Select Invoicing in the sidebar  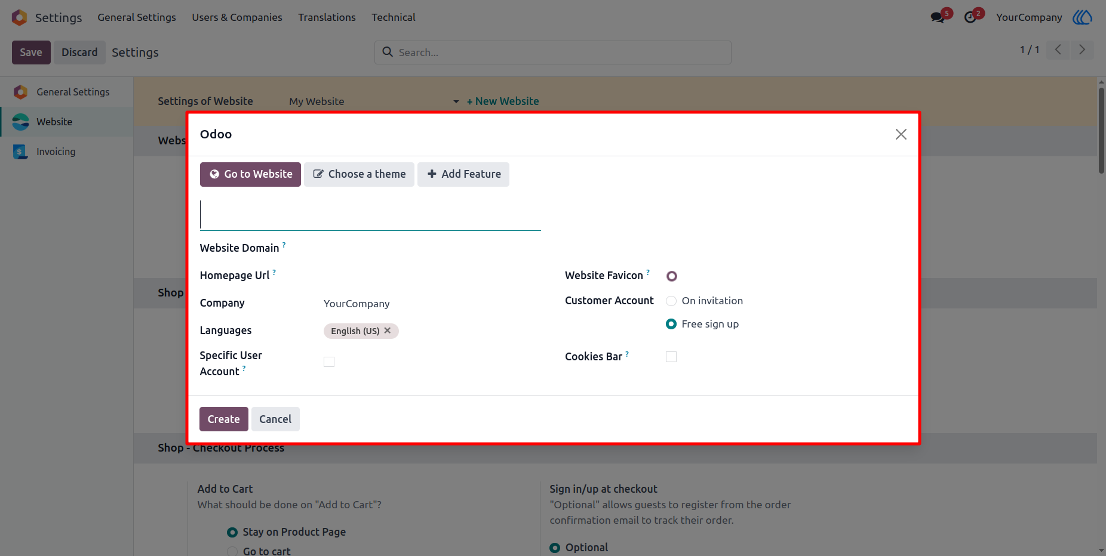[66, 152]
